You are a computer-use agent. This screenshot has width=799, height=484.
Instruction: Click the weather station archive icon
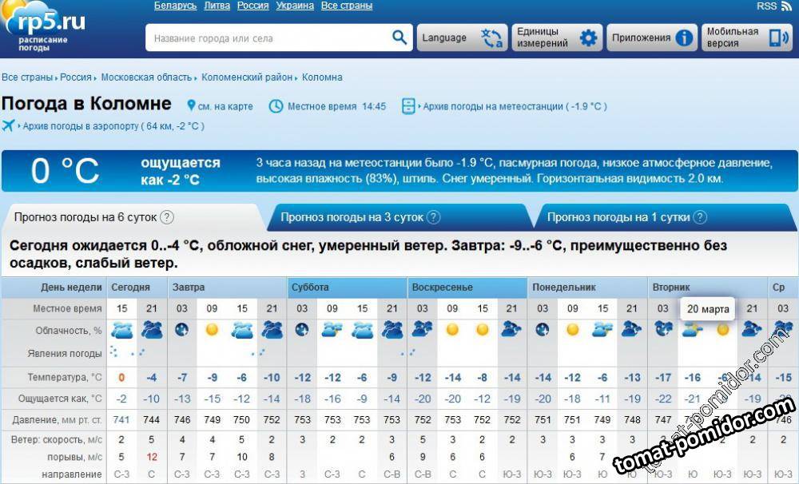coord(408,106)
